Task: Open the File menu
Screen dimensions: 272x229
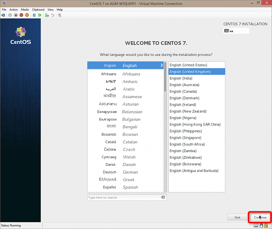Action: coord(4,9)
